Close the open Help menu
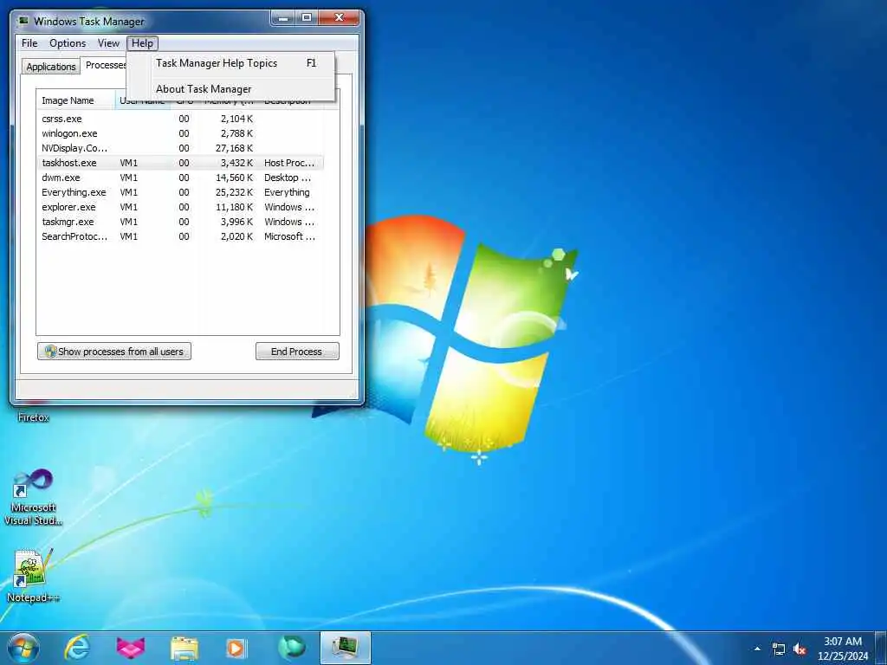Viewport: 887px width, 665px height. (143, 43)
